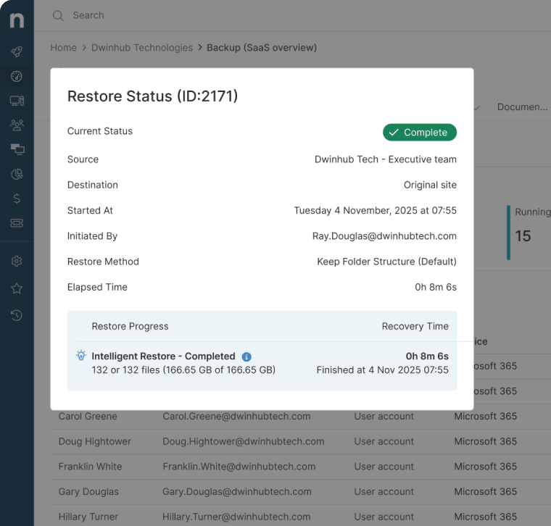This screenshot has height=526, width=551.
Task: Open the users group icon in the sidebar
Action: [x=17, y=125]
